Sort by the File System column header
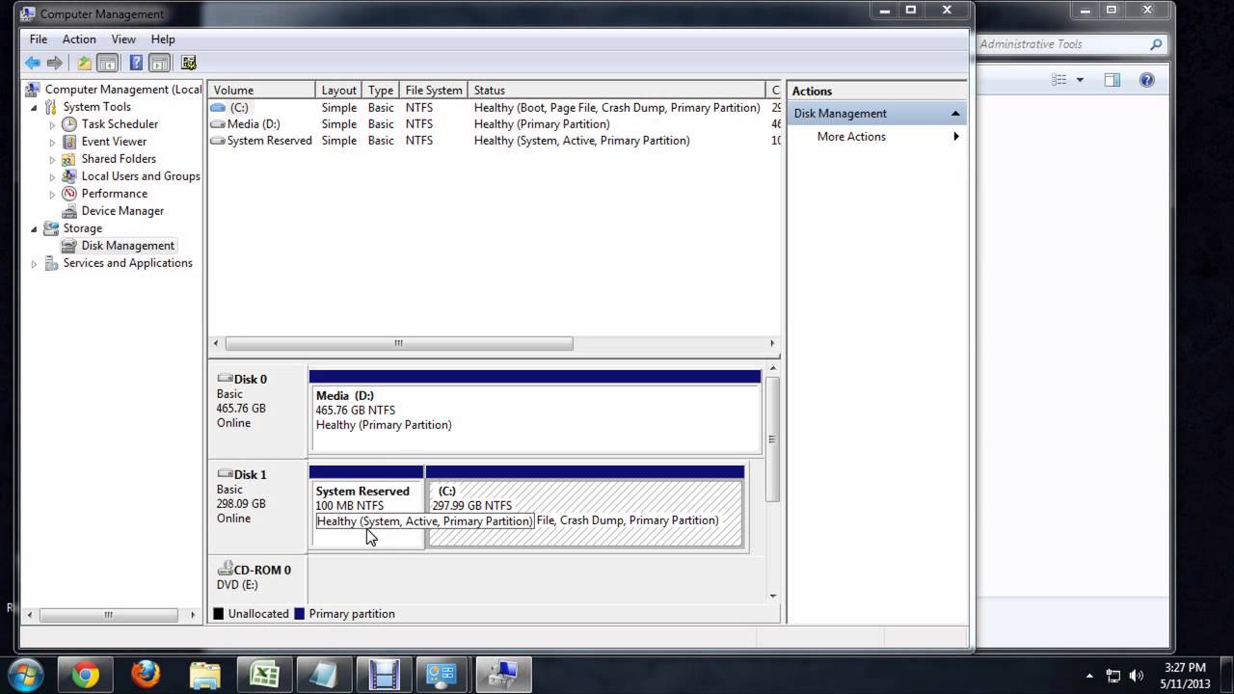This screenshot has width=1234, height=694. click(x=434, y=91)
